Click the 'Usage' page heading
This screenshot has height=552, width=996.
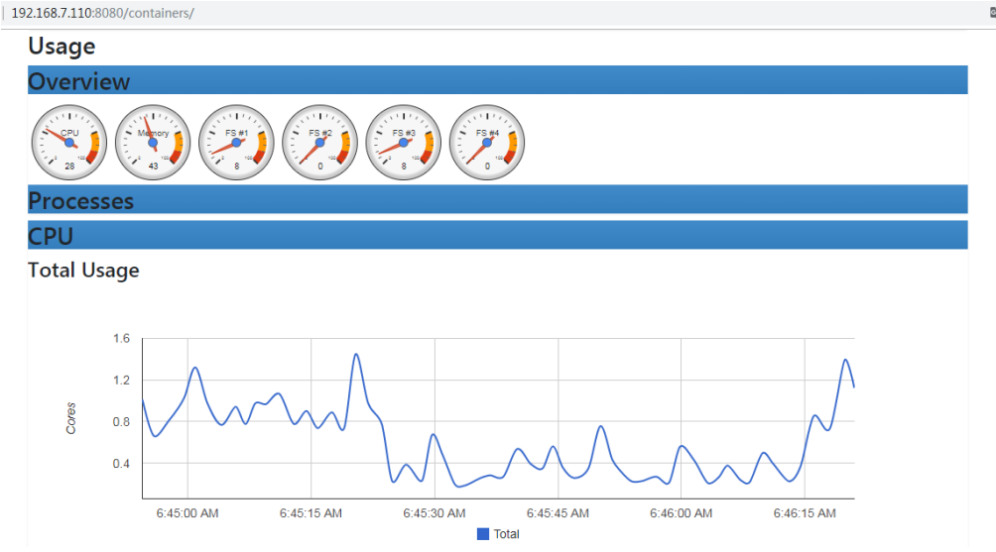pos(62,47)
